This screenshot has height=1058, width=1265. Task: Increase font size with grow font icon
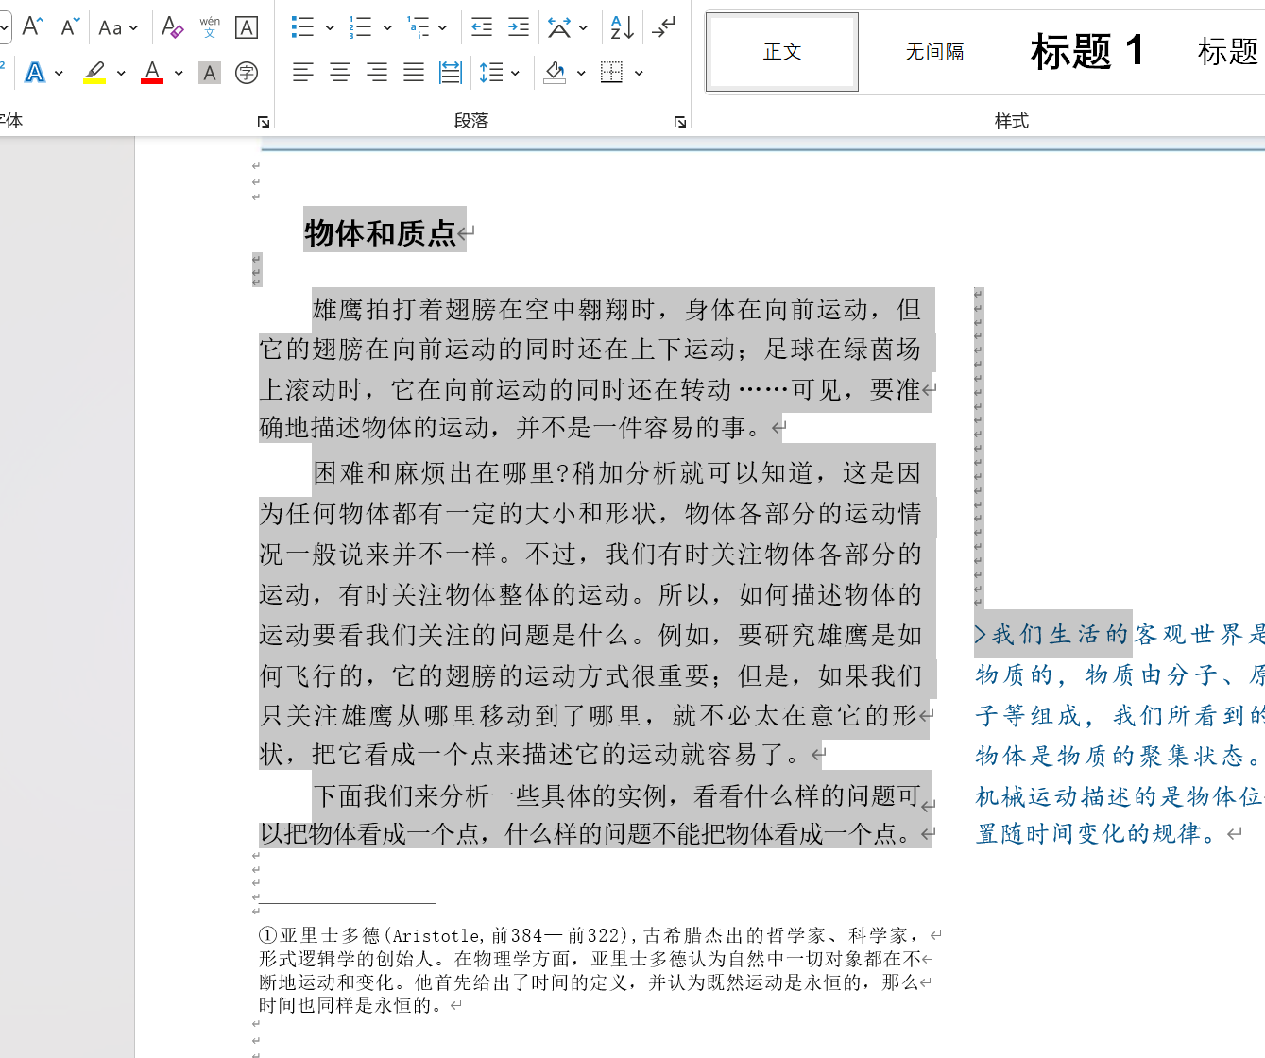[x=33, y=27]
